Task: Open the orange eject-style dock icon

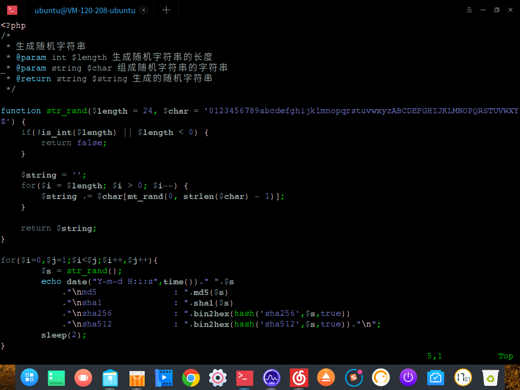Action: [x=326, y=378]
